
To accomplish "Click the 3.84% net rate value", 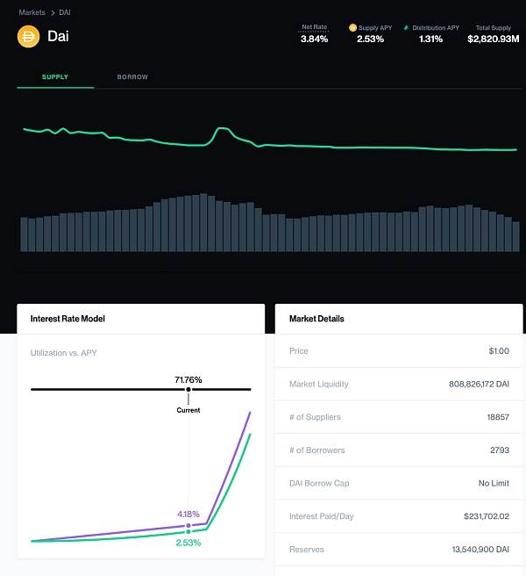I will pyautogui.click(x=315, y=39).
